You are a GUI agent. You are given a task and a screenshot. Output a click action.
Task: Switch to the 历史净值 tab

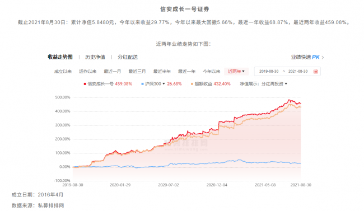tap(95, 57)
